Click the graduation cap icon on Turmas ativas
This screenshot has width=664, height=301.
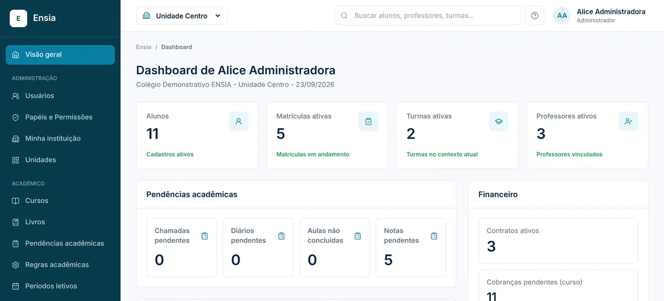click(499, 122)
